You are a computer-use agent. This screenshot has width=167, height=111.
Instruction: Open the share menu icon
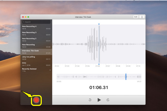tap(142, 17)
